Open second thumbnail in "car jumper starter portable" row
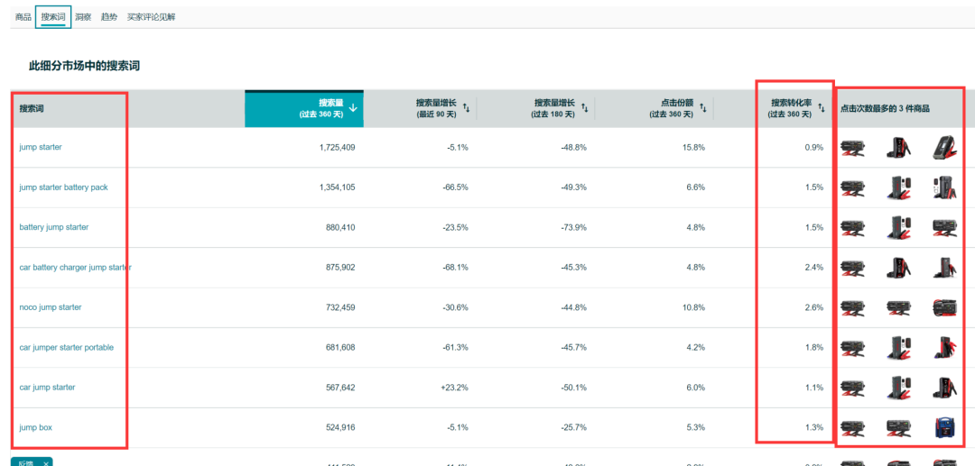Screen dimensions: 975x466 click(x=898, y=348)
